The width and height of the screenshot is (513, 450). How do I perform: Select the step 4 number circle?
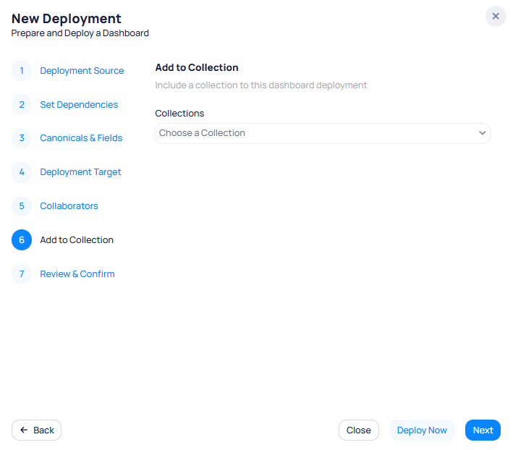pyautogui.click(x=22, y=172)
